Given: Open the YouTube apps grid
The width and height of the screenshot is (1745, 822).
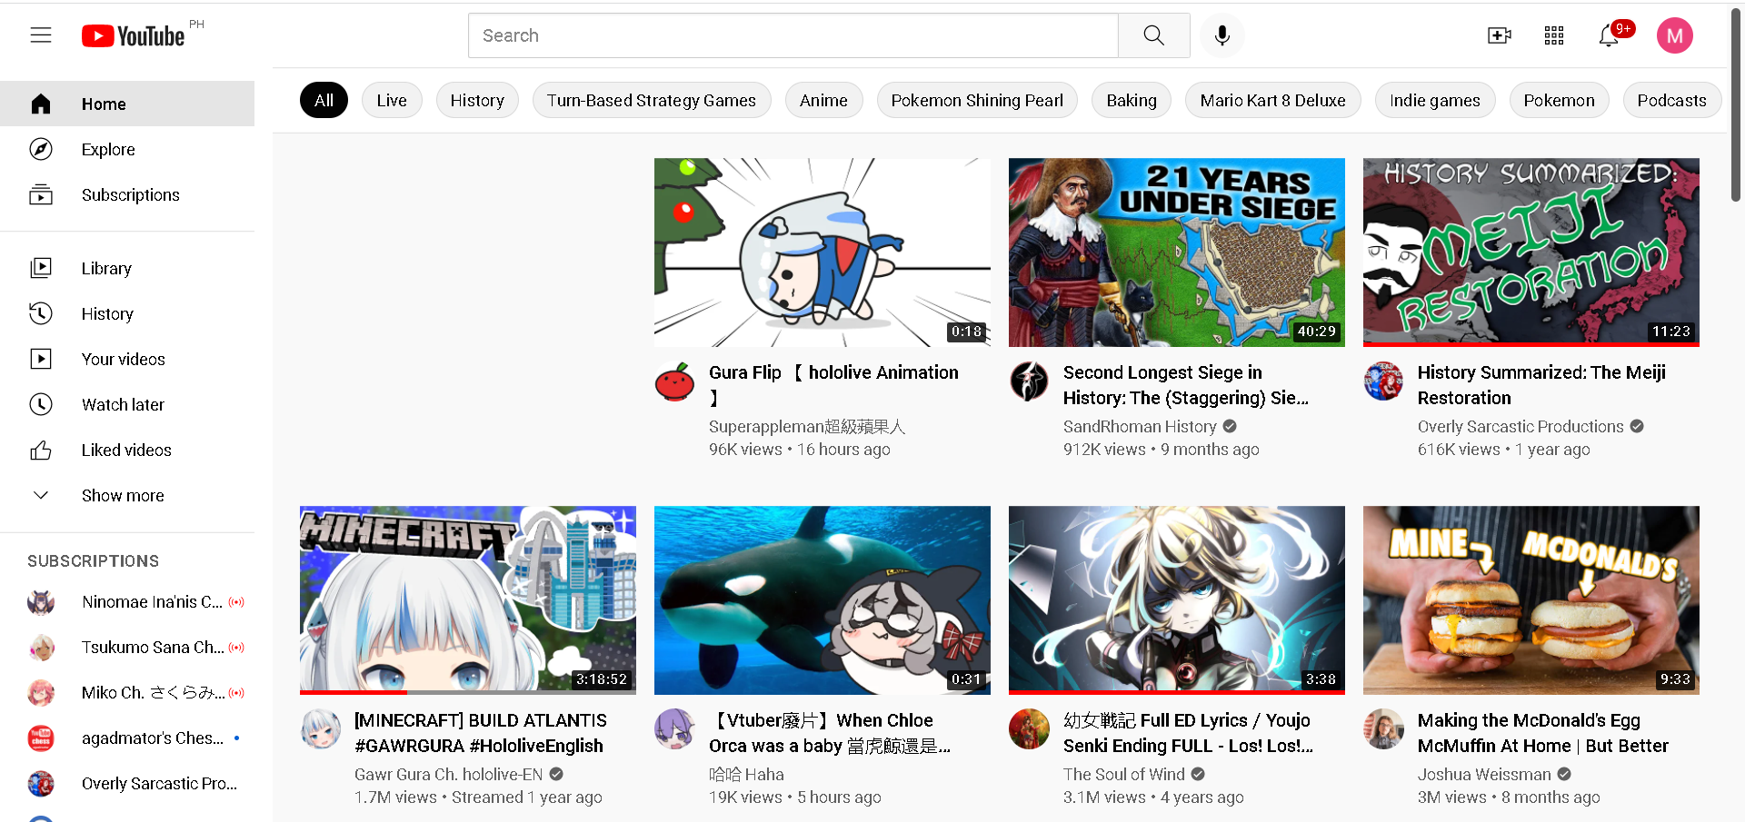Looking at the screenshot, I should pos(1554,35).
